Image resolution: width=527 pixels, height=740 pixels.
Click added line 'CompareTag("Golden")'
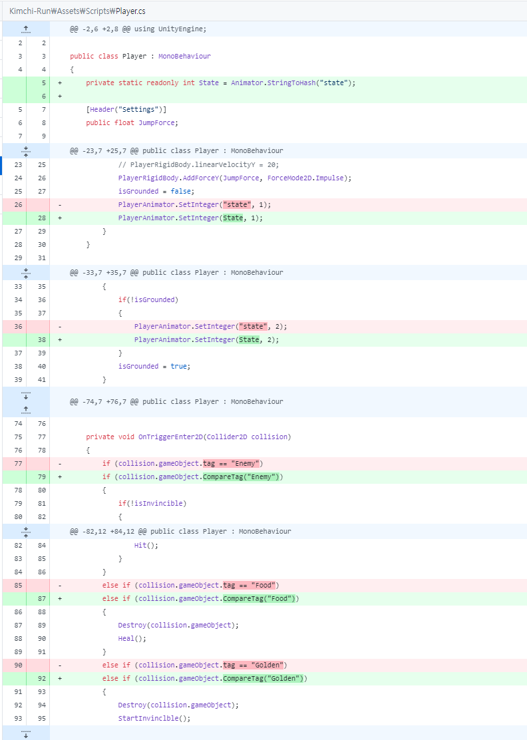pos(205,678)
